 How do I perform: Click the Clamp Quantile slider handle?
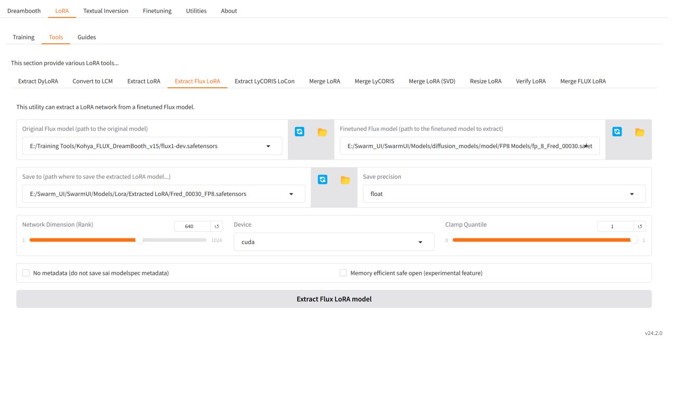[x=634, y=240]
